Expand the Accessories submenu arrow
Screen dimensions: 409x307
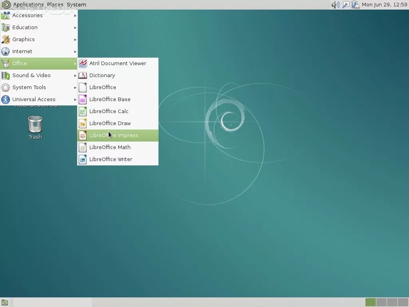[x=75, y=16]
